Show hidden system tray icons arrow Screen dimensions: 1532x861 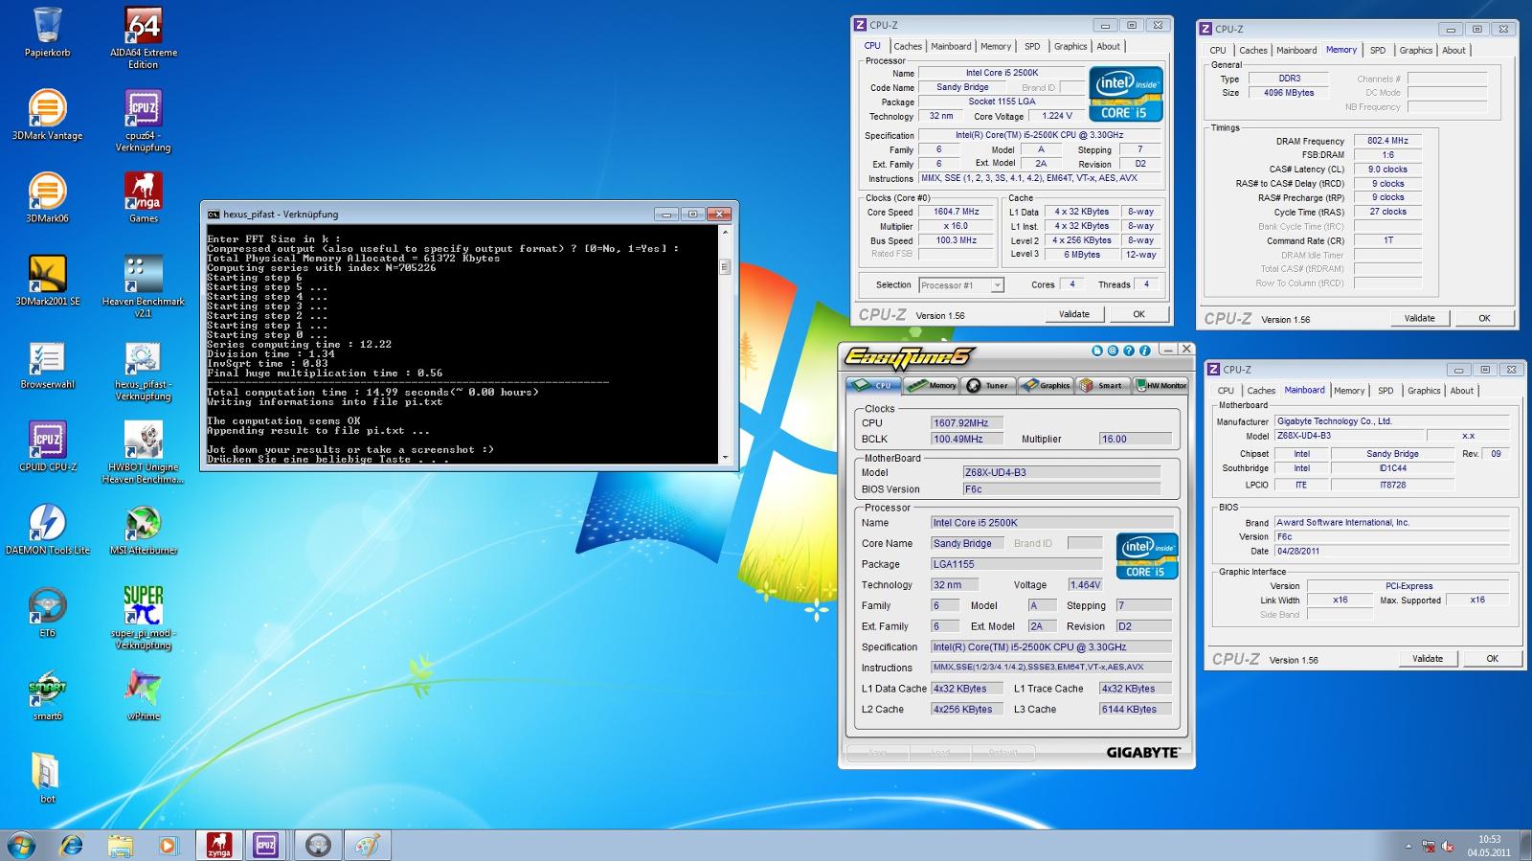[1408, 847]
